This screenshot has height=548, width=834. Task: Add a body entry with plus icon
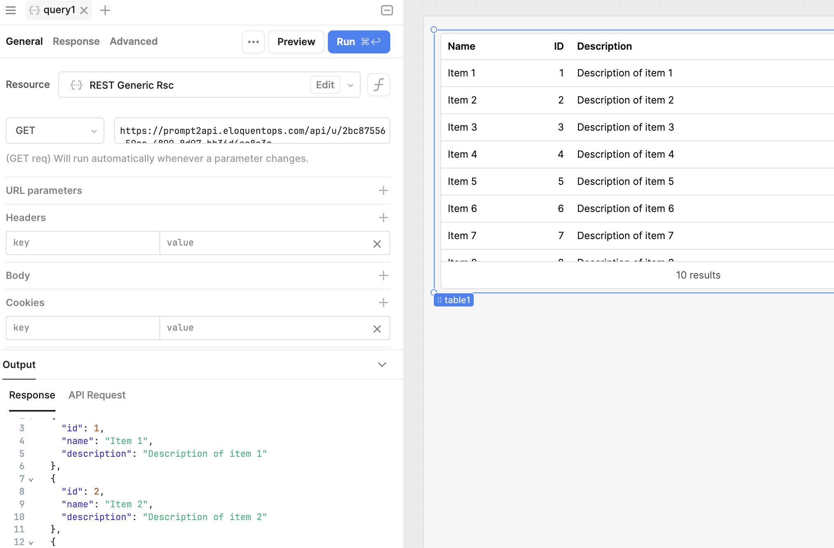(x=383, y=276)
